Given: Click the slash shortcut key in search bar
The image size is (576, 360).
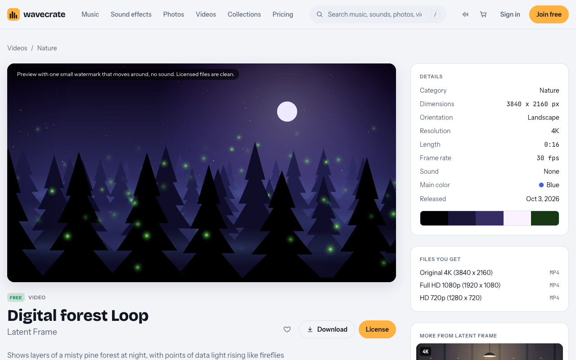Looking at the screenshot, I should coord(435,14).
